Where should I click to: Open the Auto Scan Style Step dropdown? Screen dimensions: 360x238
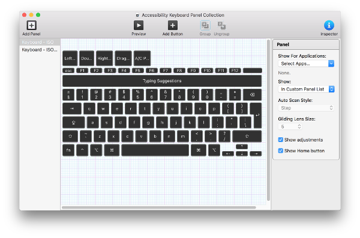click(306, 108)
